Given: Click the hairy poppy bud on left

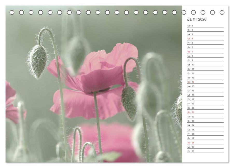Looking at the screenshot, I should (38, 61).
